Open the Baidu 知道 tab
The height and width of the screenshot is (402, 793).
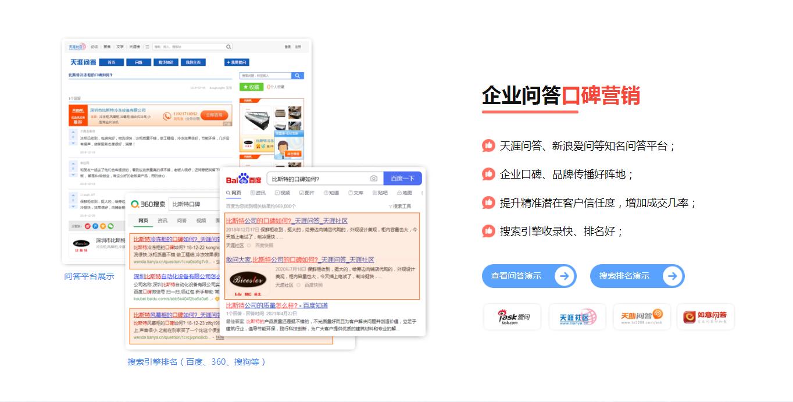pyautogui.click(x=331, y=193)
